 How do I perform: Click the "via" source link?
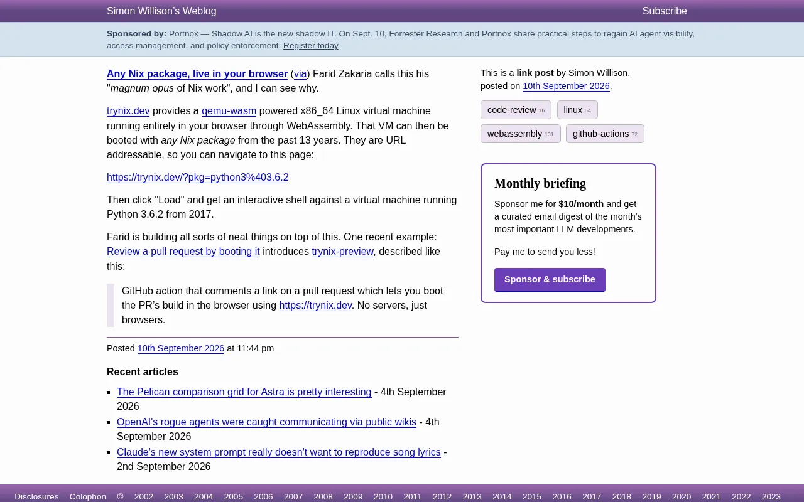tap(300, 73)
